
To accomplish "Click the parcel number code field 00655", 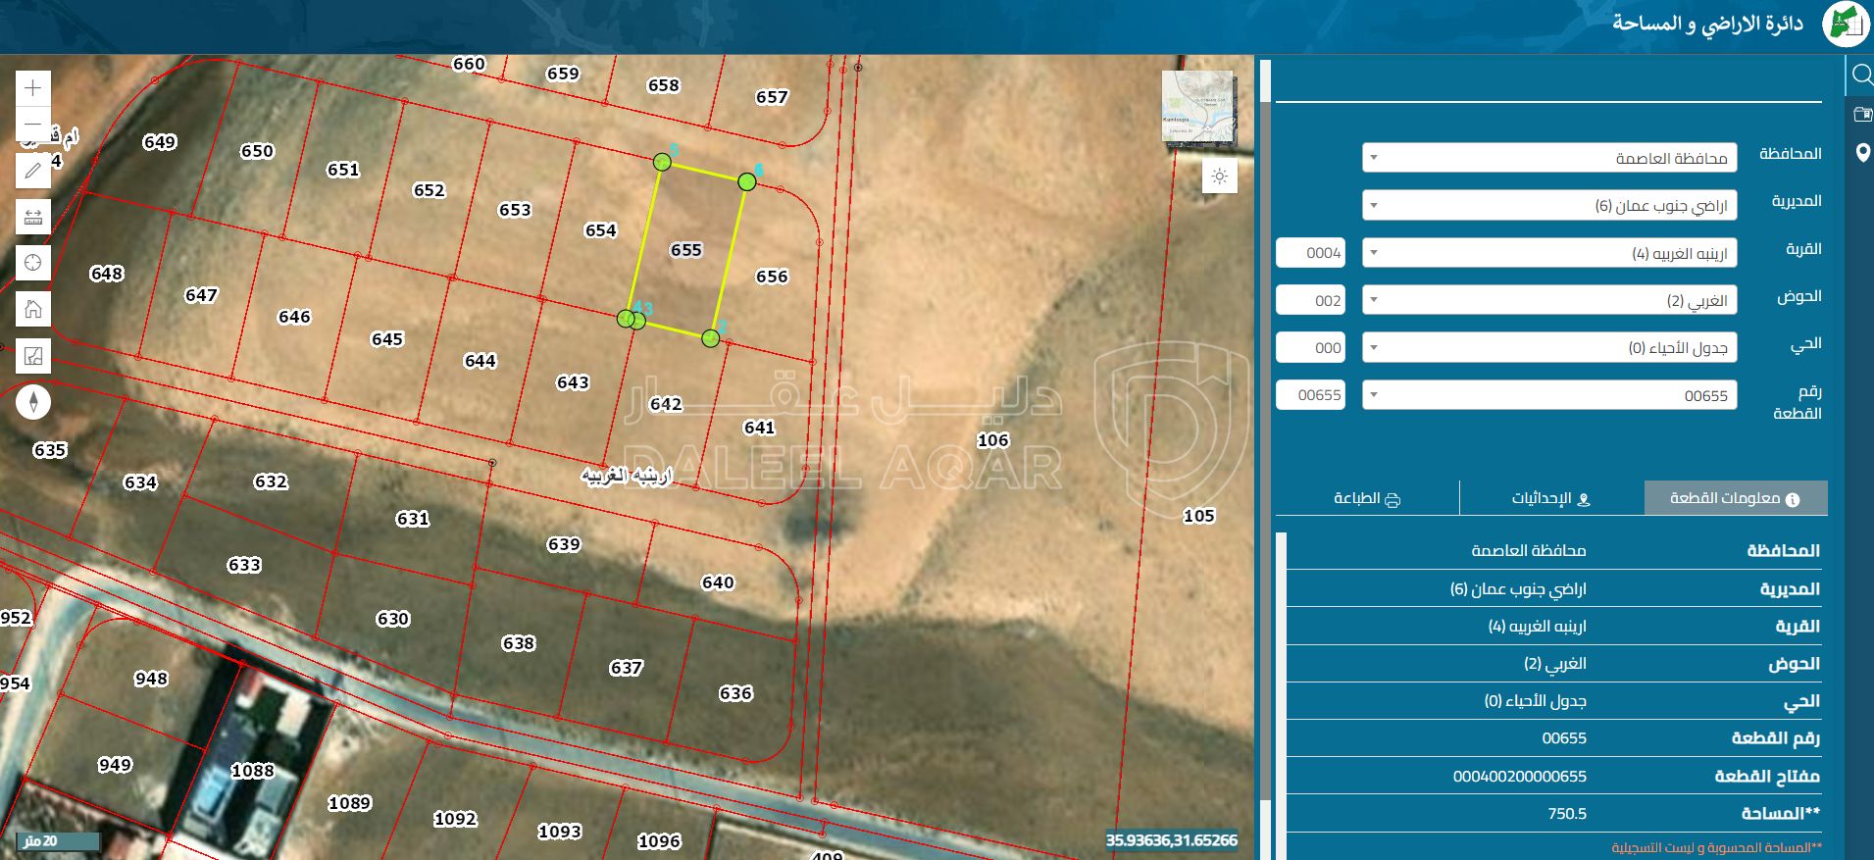I will 1310,395.
